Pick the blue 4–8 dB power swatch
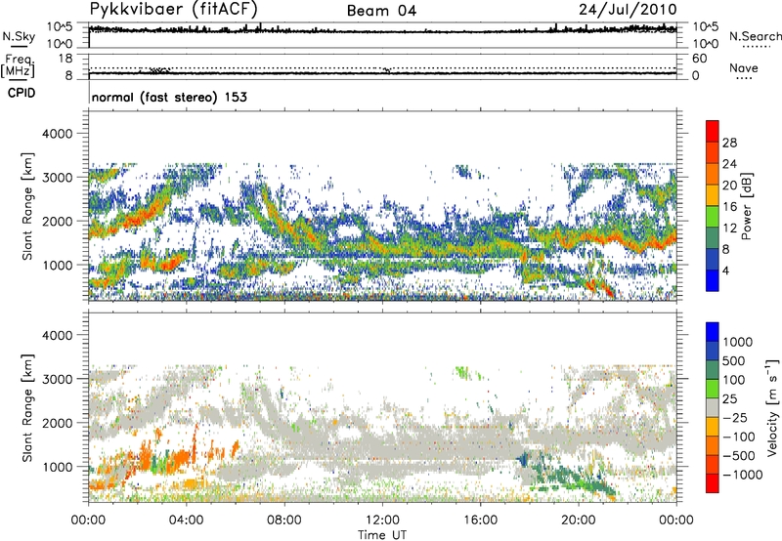This screenshot has width=782, height=541. click(x=713, y=259)
